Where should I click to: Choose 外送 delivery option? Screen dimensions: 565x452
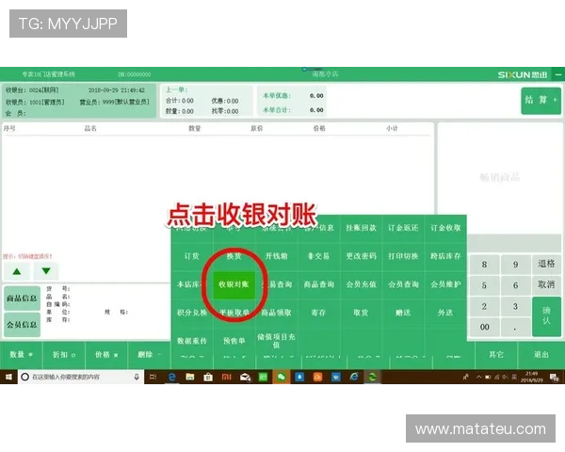(445, 313)
